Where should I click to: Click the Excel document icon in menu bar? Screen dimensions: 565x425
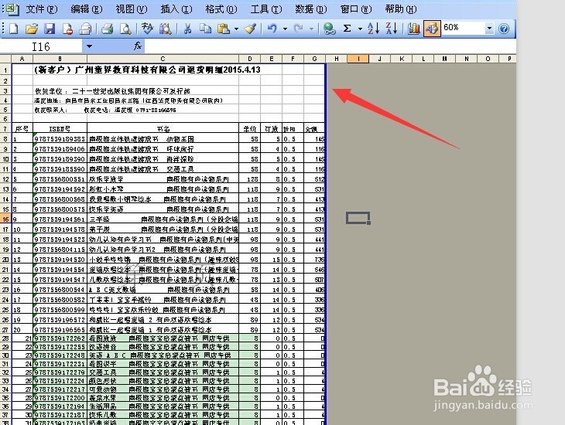(x=12, y=9)
